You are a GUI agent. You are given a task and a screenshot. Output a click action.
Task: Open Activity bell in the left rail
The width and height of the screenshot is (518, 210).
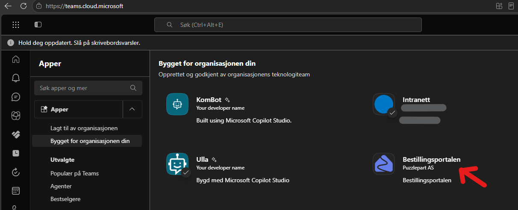click(16, 78)
